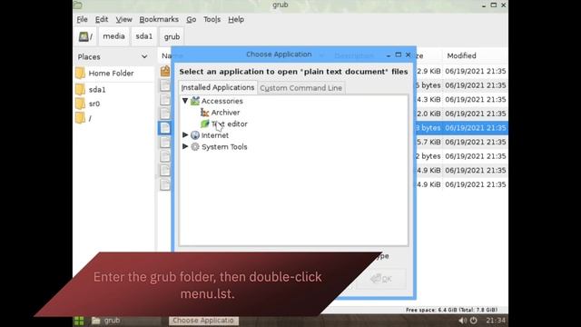This screenshot has height=327, width=581.
Task: Choose the Text editor leaf icon
Action: 204,124
